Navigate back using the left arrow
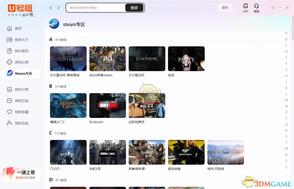Image resolution: width=294 pixels, height=189 pixels. pyautogui.click(x=51, y=8)
